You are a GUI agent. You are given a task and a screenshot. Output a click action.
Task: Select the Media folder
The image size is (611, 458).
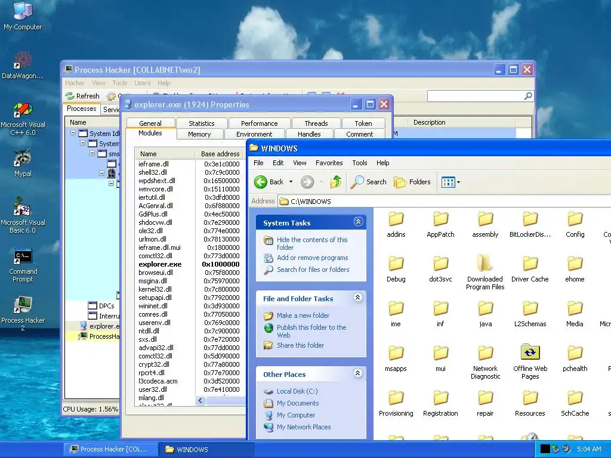575,314
